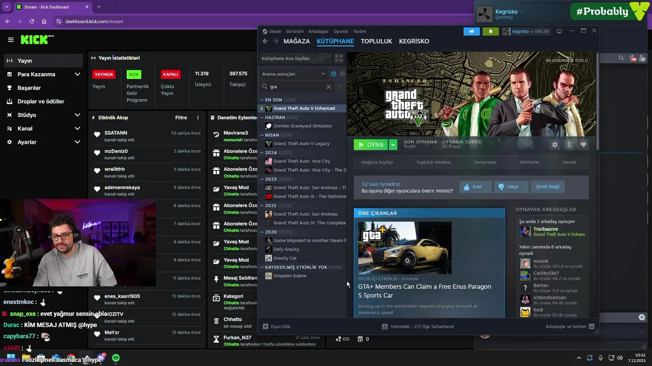The width and height of the screenshot is (652, 366).
Task: Show ready-to-play games filter icon
Action: (342, 74)
